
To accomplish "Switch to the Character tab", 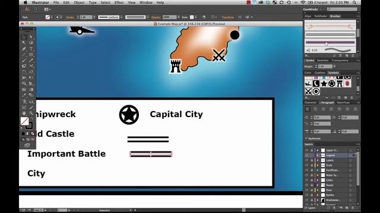I will click(x=311, y=102).
